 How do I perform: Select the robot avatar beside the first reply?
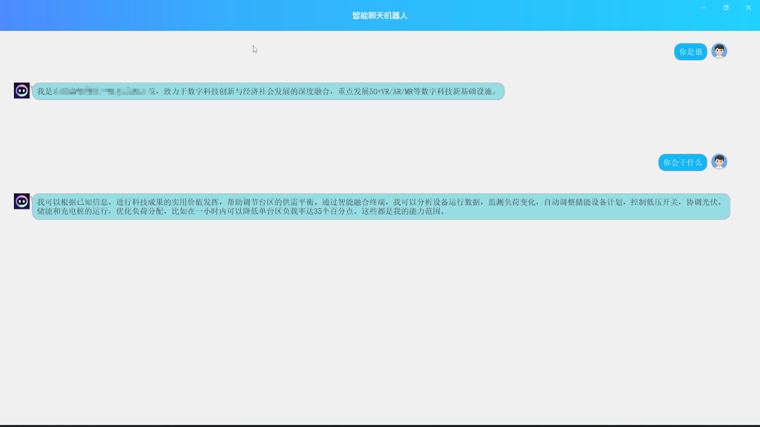coord(22,91)
